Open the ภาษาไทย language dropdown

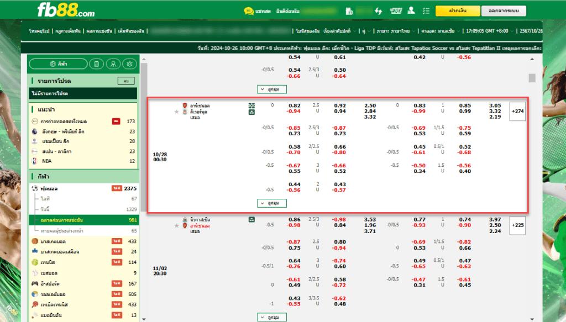396,31
